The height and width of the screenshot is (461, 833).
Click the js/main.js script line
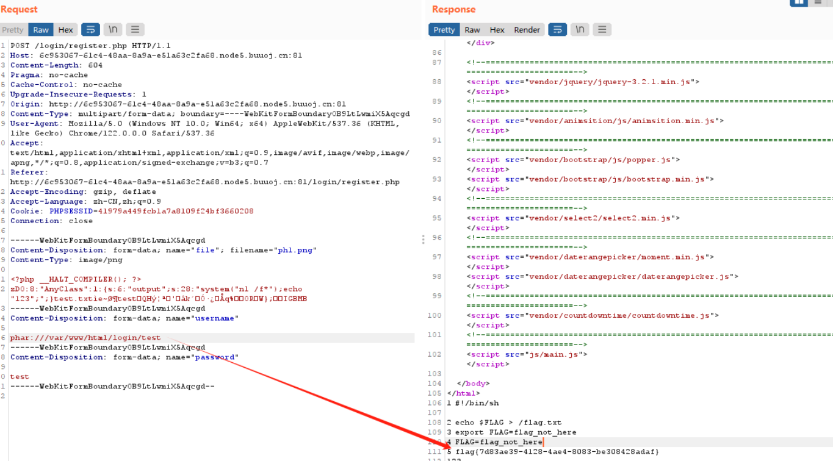pos(527,354)
